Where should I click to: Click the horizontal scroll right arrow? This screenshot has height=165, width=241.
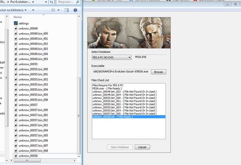75,160
